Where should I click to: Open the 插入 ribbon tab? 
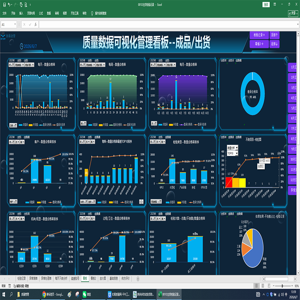click(21, 13)
